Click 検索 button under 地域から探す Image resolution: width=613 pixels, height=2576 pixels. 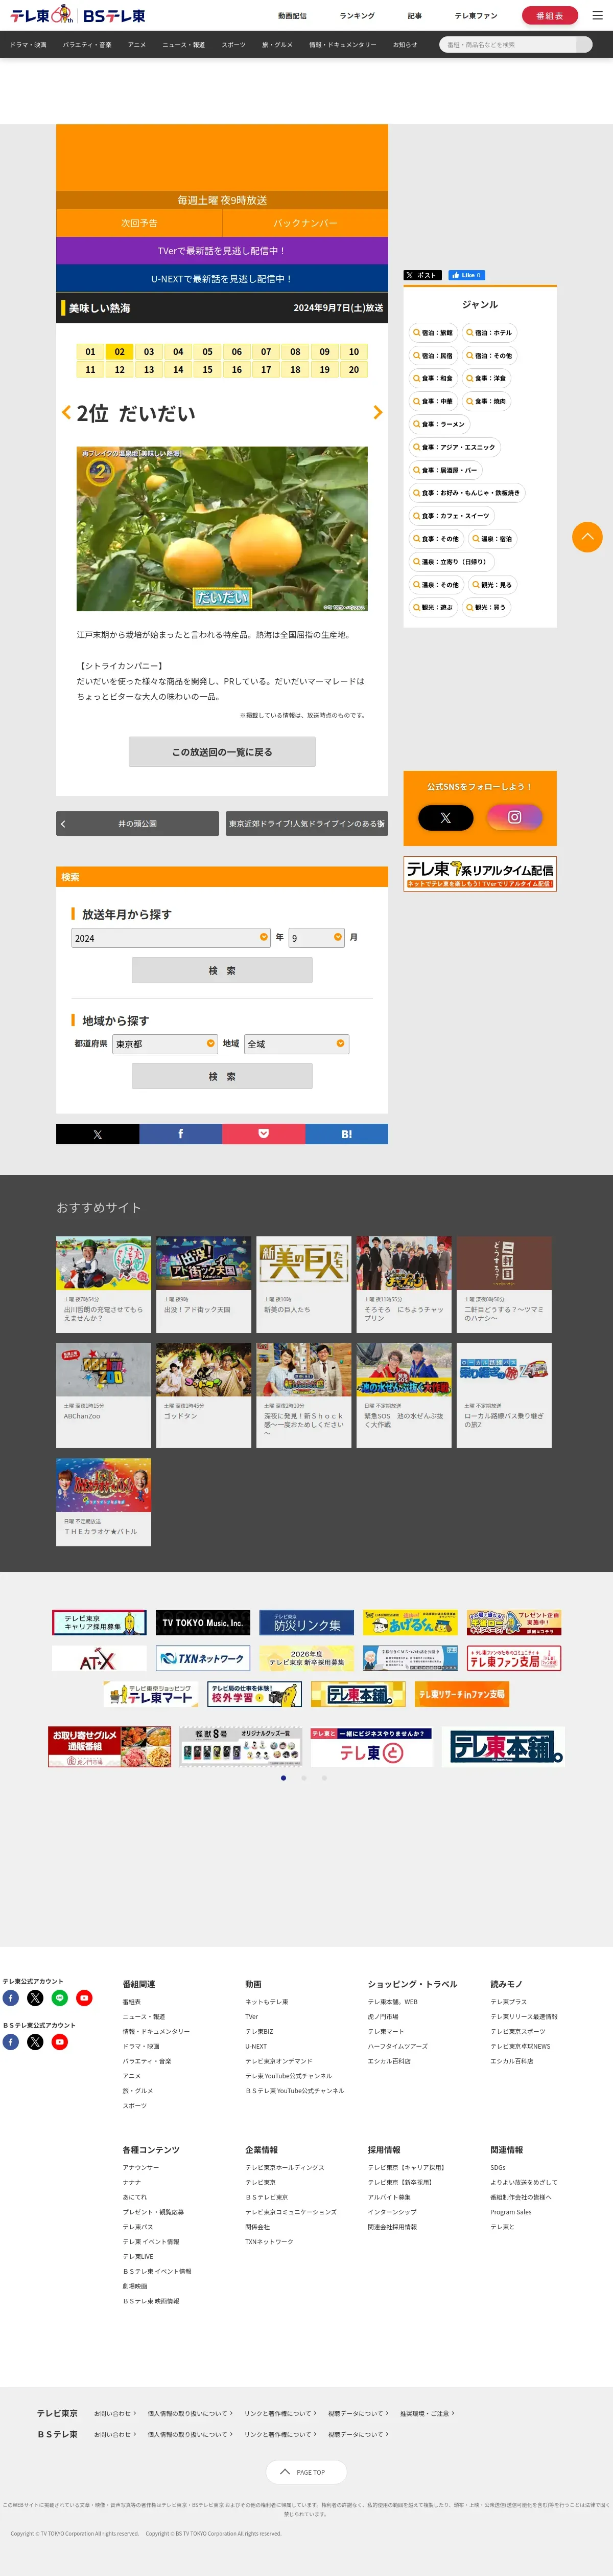[x=222, y=1076]
